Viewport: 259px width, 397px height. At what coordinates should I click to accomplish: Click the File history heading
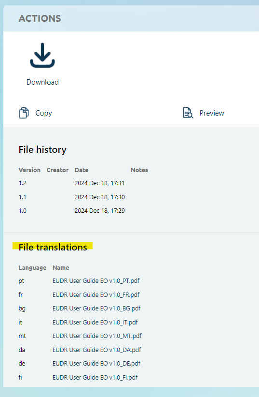click(x=42, y=149)
